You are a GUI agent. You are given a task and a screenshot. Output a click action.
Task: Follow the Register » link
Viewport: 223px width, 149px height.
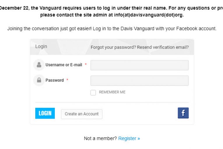pos(129,138)
